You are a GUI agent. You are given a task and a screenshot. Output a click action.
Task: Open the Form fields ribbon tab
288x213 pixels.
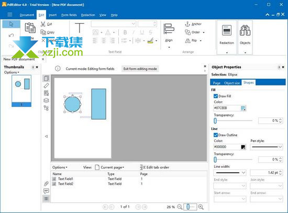click(69, 15)
